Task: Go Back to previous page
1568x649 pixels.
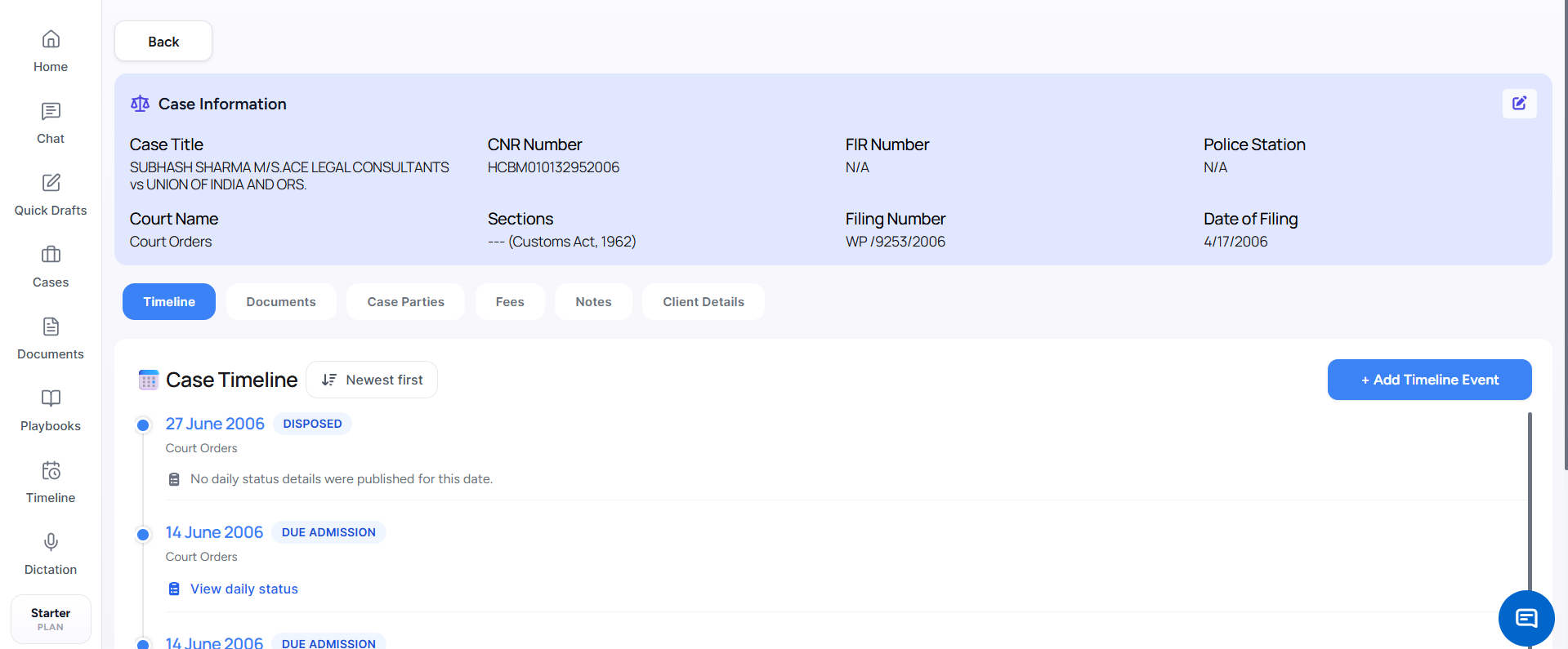Action: [163, 41]
